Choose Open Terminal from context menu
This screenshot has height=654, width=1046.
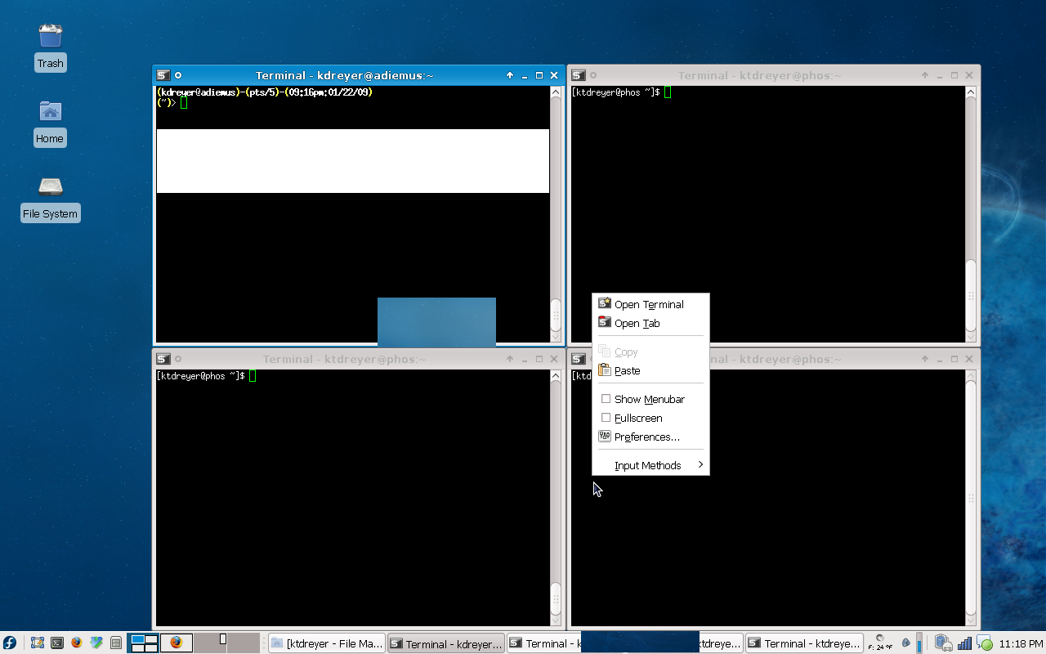pos(649,304)
